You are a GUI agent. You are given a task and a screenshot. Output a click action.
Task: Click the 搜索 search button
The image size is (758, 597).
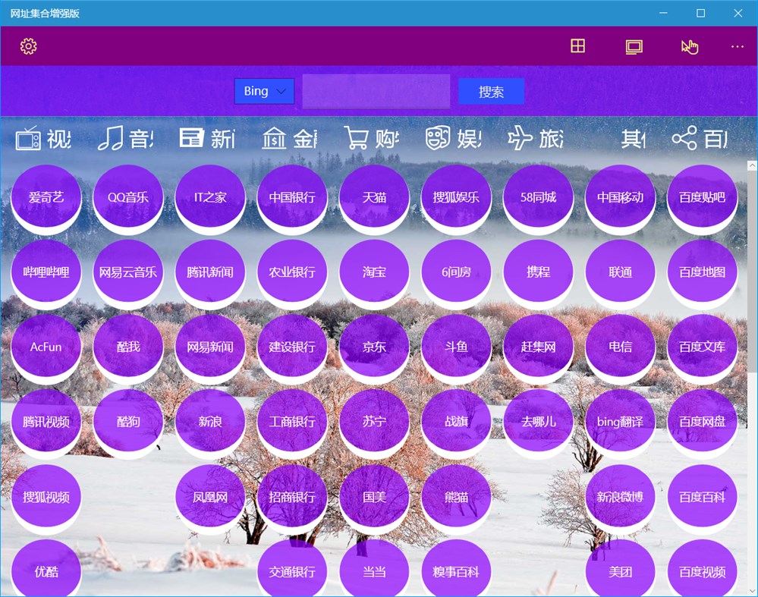point(491,91)
